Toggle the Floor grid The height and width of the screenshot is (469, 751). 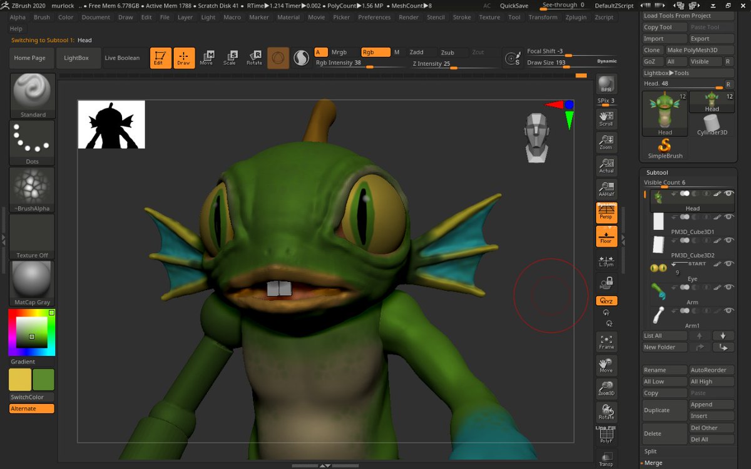click(606, 236)
